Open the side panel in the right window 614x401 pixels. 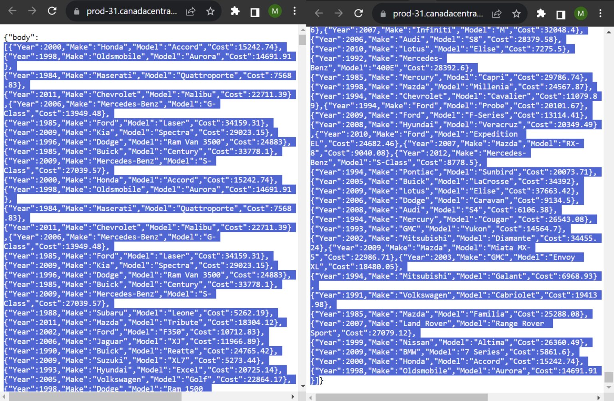pyautogui.click(x=560, y=13)
